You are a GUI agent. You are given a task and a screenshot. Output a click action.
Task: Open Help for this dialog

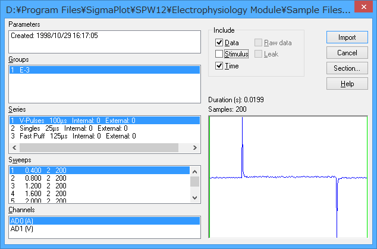[x=347, y=84]
